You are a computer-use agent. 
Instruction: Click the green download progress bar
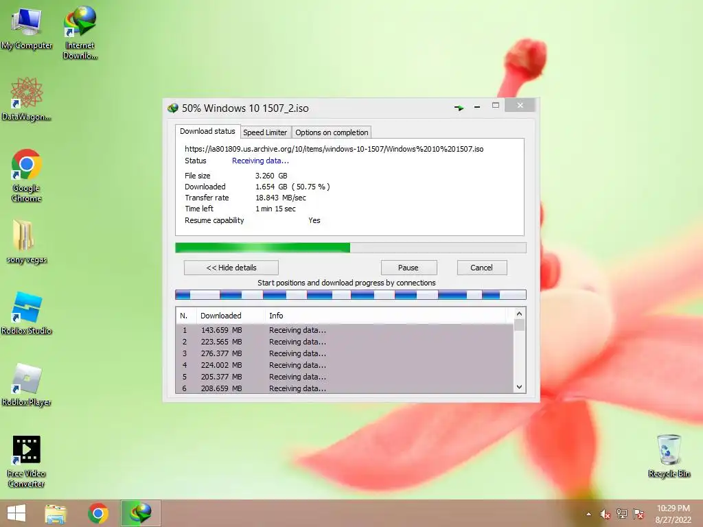pos(351,248)
